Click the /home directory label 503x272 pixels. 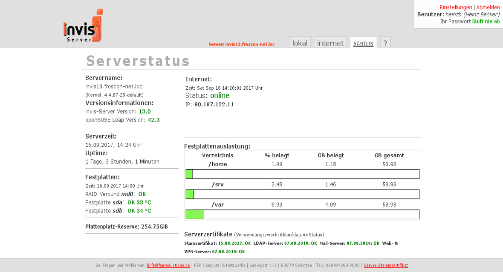pyautogui.click(x=218, y=164)
